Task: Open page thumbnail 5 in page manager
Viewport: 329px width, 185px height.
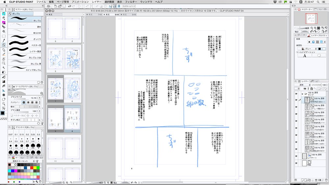Action: click(x=55, y=59)
